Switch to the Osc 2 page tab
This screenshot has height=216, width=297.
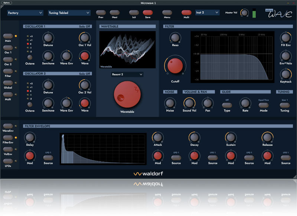tap(8, 59)
